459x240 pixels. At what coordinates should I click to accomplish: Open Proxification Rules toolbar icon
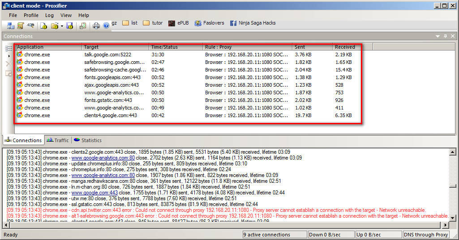tap(21, 26)
